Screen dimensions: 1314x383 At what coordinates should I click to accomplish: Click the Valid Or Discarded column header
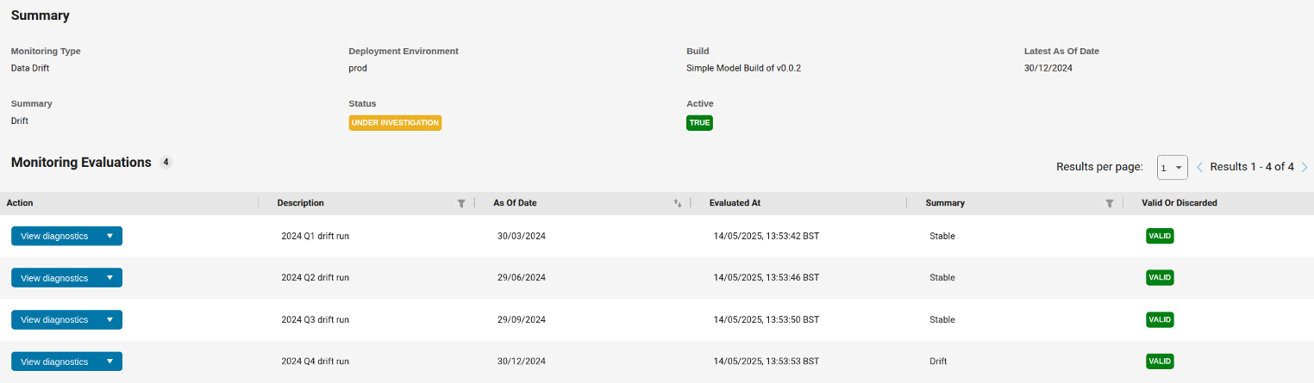coord(1179,203)
